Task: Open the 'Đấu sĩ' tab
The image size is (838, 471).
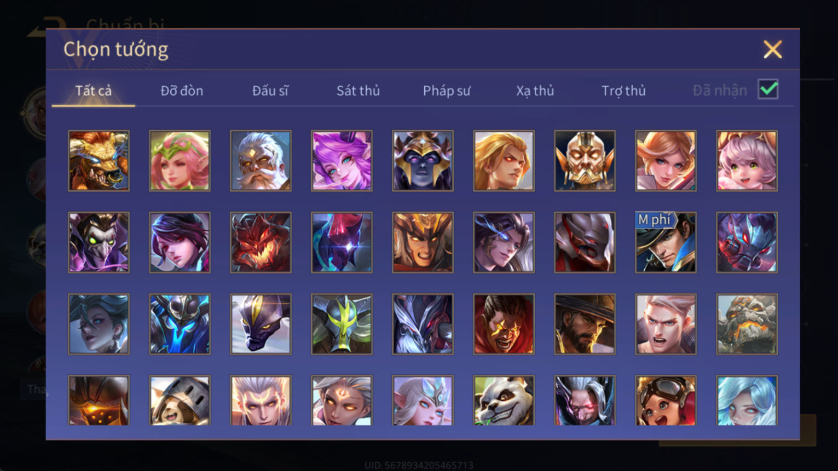Action: (270, 91)
